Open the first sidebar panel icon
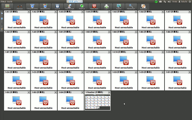 pos(2,13)
